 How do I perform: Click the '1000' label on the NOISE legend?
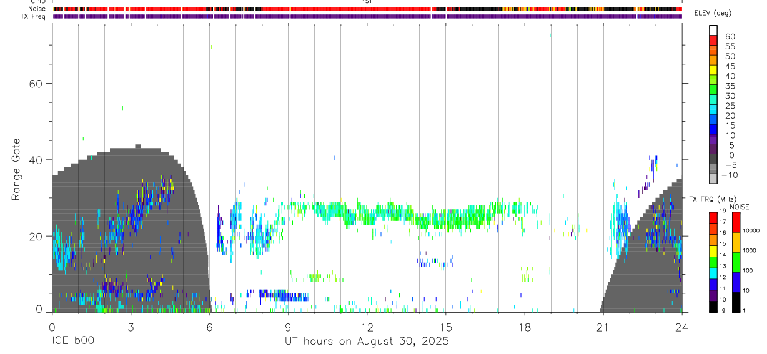[x=750, y=250]
